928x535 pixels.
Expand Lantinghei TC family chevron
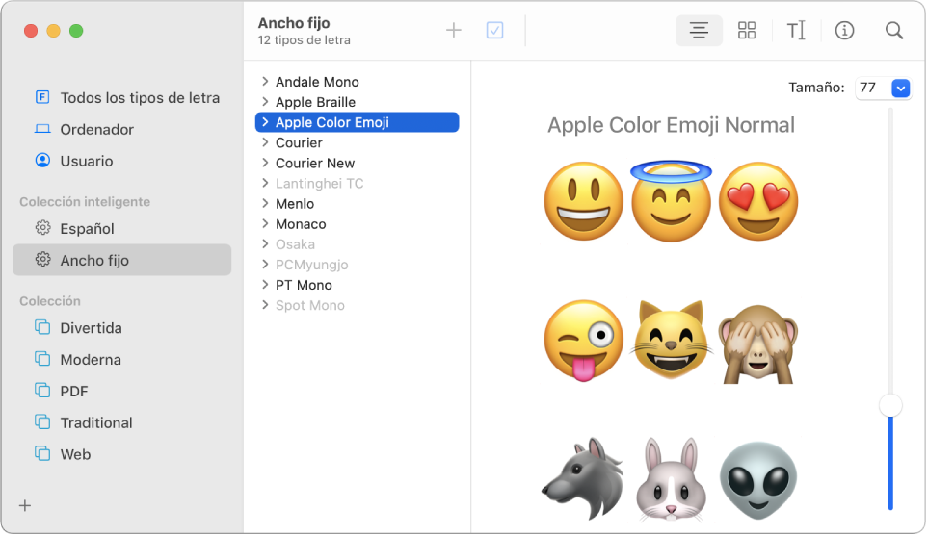click(x=265, y=183)
